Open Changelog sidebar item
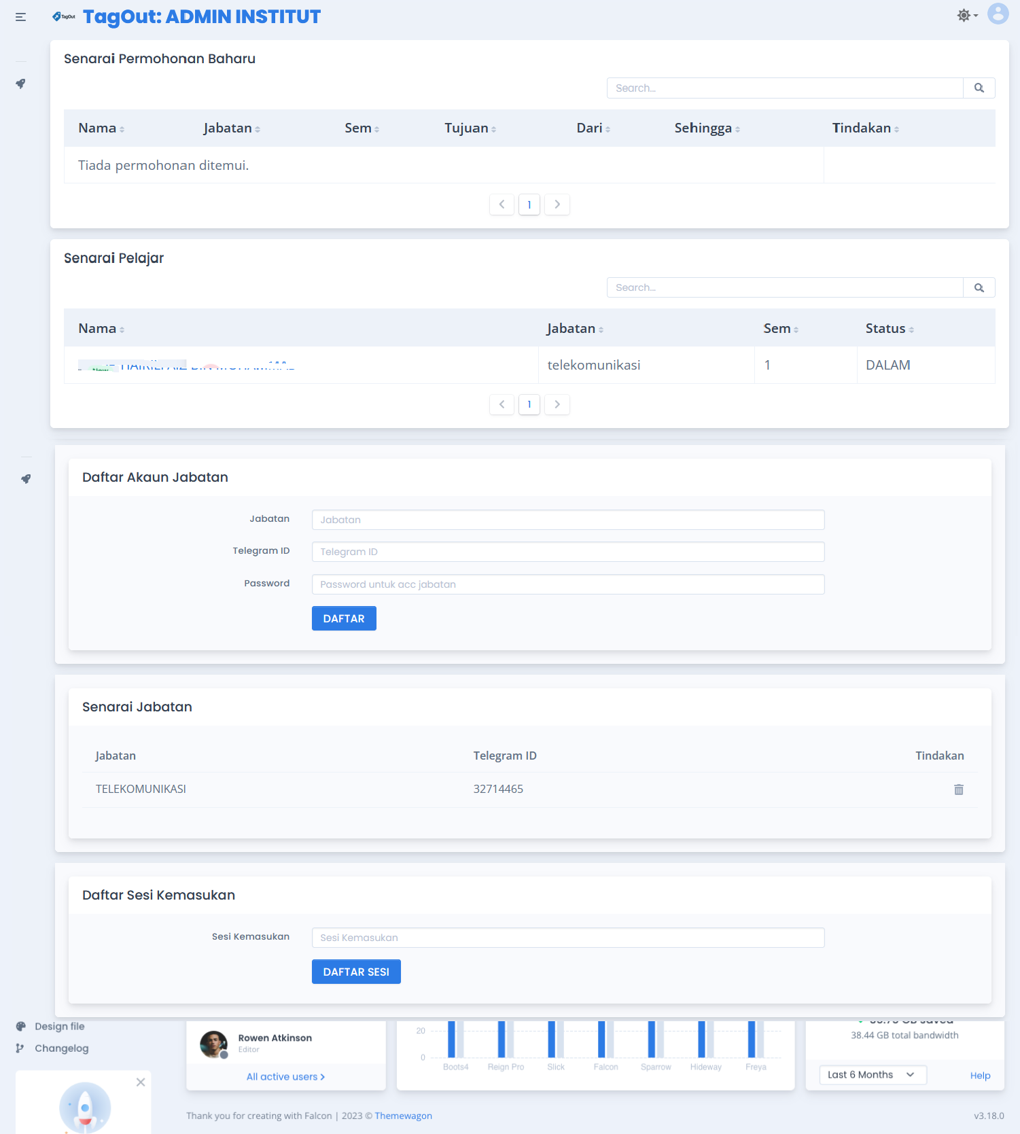1020x1134 pixels. (x=61, y=1048)
